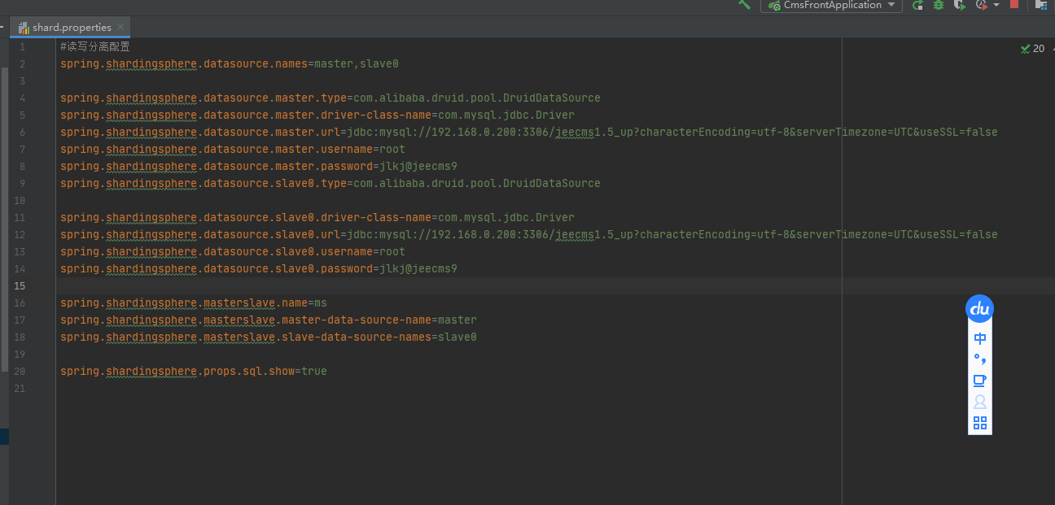Expand the profiler options dropdown arrow
This screenshot has width=1055, height=505.
(996, 5)
